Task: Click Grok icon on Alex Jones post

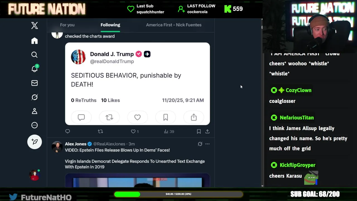Action: tap(200, 144)
